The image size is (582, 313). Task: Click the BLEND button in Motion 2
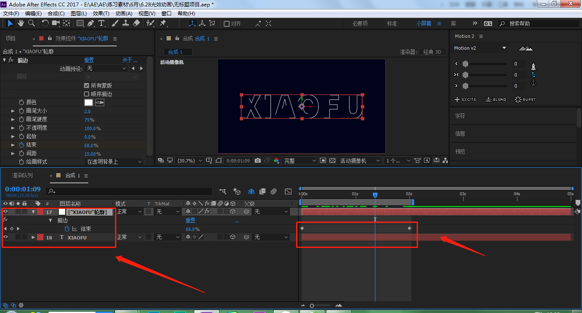(x=496, y=100)
